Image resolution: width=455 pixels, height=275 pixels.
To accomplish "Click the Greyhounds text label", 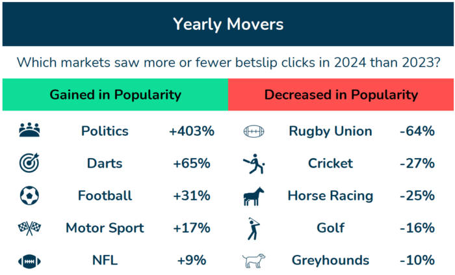I will [330, 260].
